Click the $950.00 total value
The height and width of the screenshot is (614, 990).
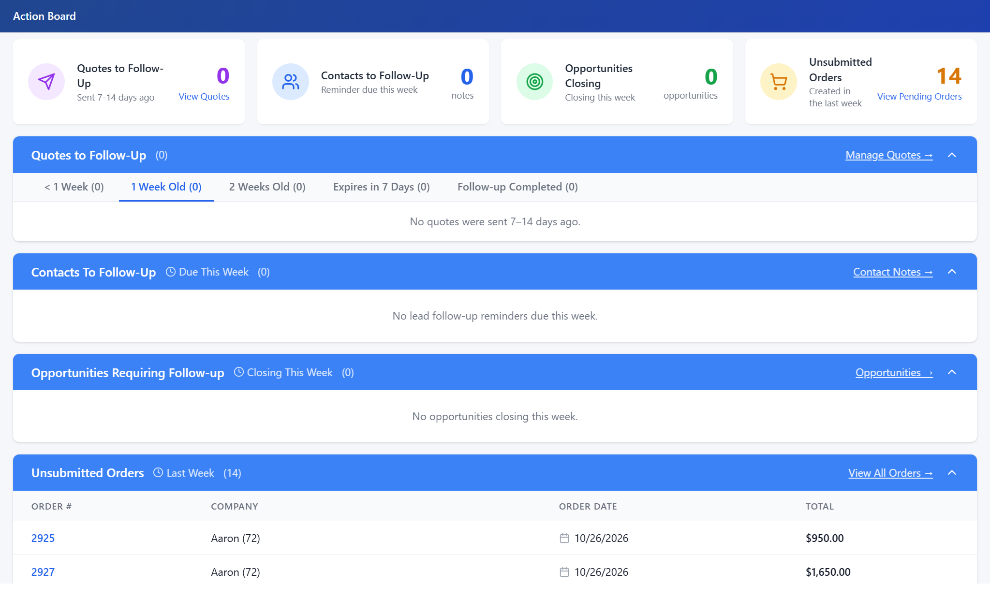pyautogui.click(x=825, y=538)
